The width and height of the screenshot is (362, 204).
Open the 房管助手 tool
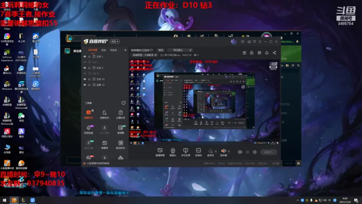(x=105, y=114)
